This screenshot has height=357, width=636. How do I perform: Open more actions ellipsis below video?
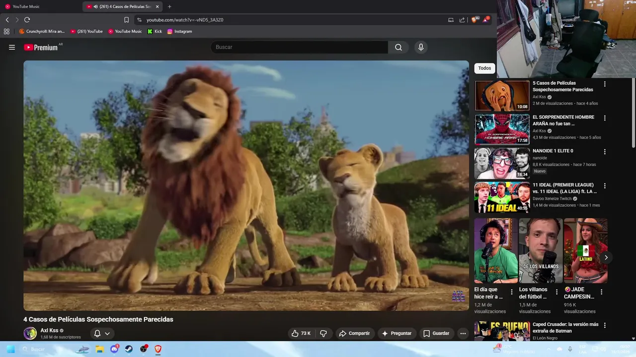coord(463,333)
